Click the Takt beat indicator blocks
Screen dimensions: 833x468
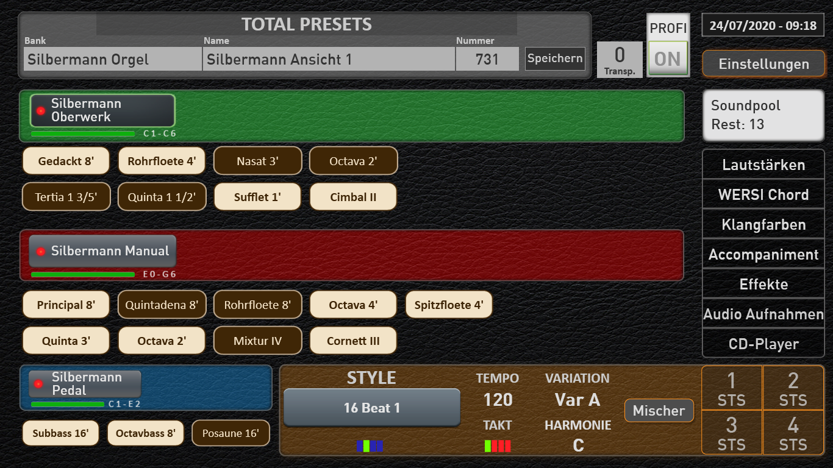[498, 446]
